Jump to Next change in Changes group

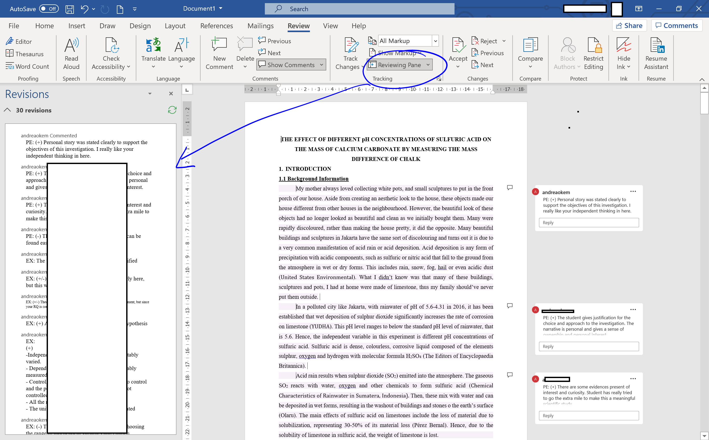pos(482,65)
